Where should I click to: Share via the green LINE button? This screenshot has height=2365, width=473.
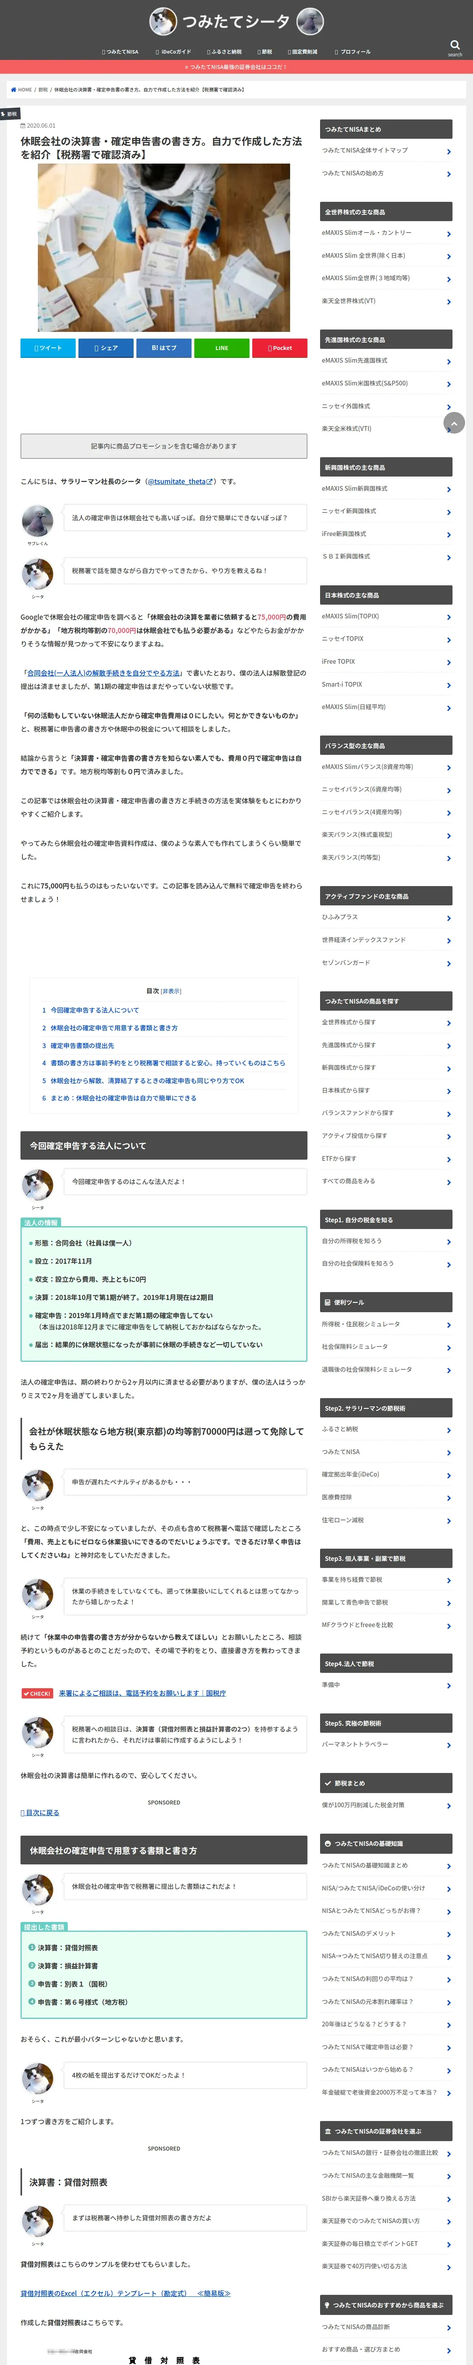[222, 348]
